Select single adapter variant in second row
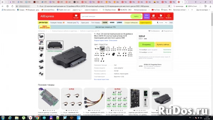Screen dimensions: 213x120 pyautogui.click(x=113, y=54)
